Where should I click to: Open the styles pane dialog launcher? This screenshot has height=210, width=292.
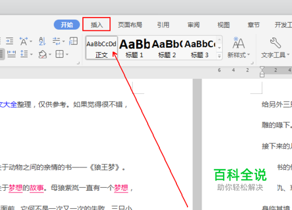(x=252, y=63)
